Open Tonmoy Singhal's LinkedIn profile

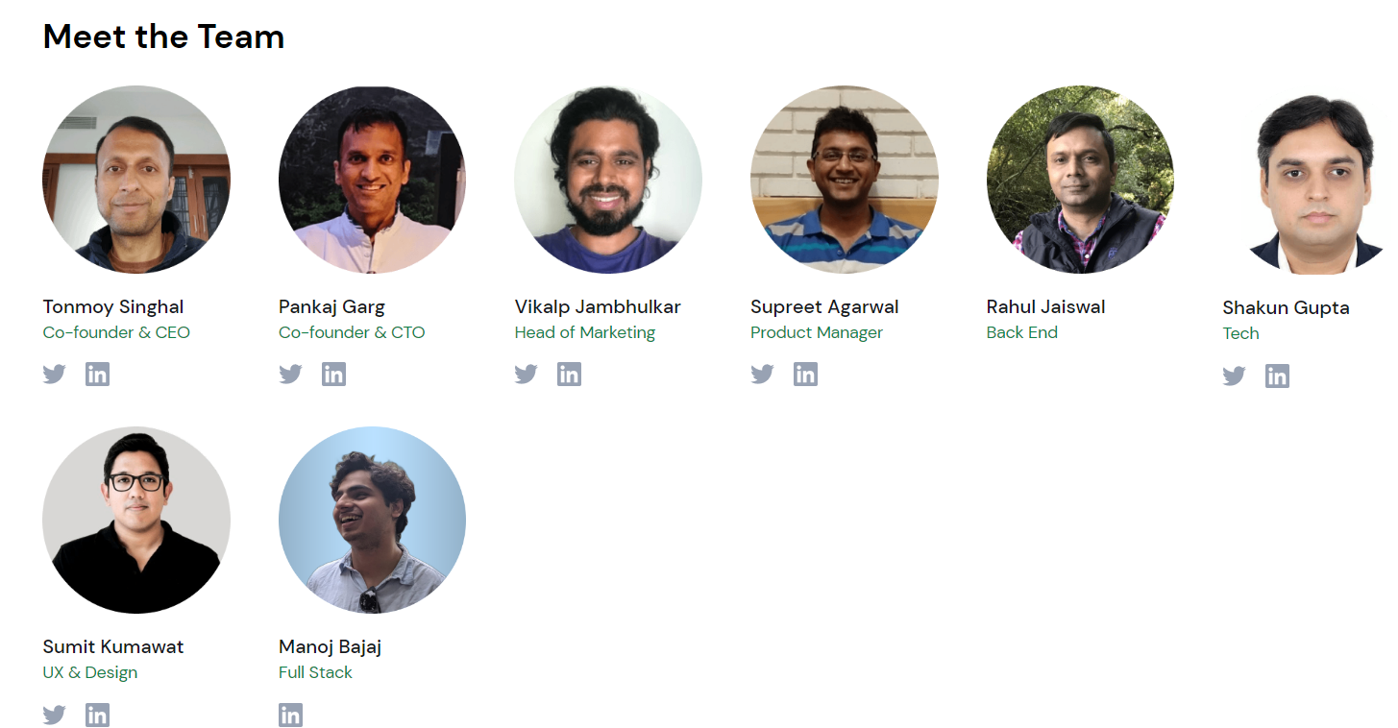click(97, 374)
